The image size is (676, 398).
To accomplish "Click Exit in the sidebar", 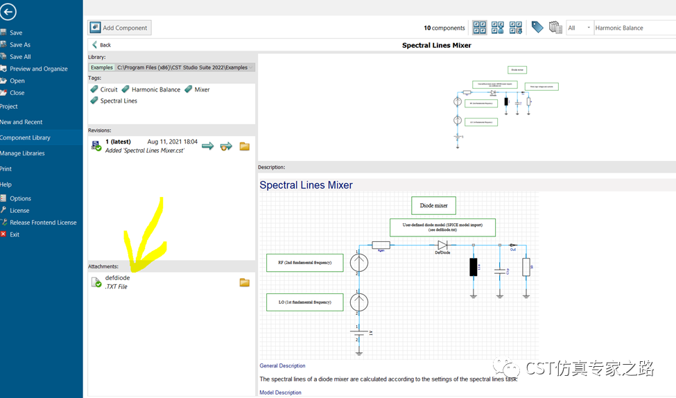I will point(15,234).
